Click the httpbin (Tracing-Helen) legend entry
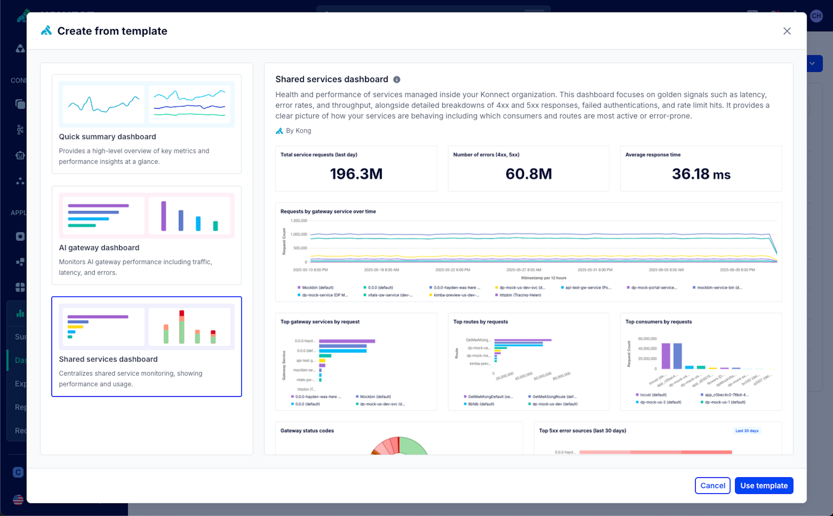833x516 pixels. coord(518,295)
